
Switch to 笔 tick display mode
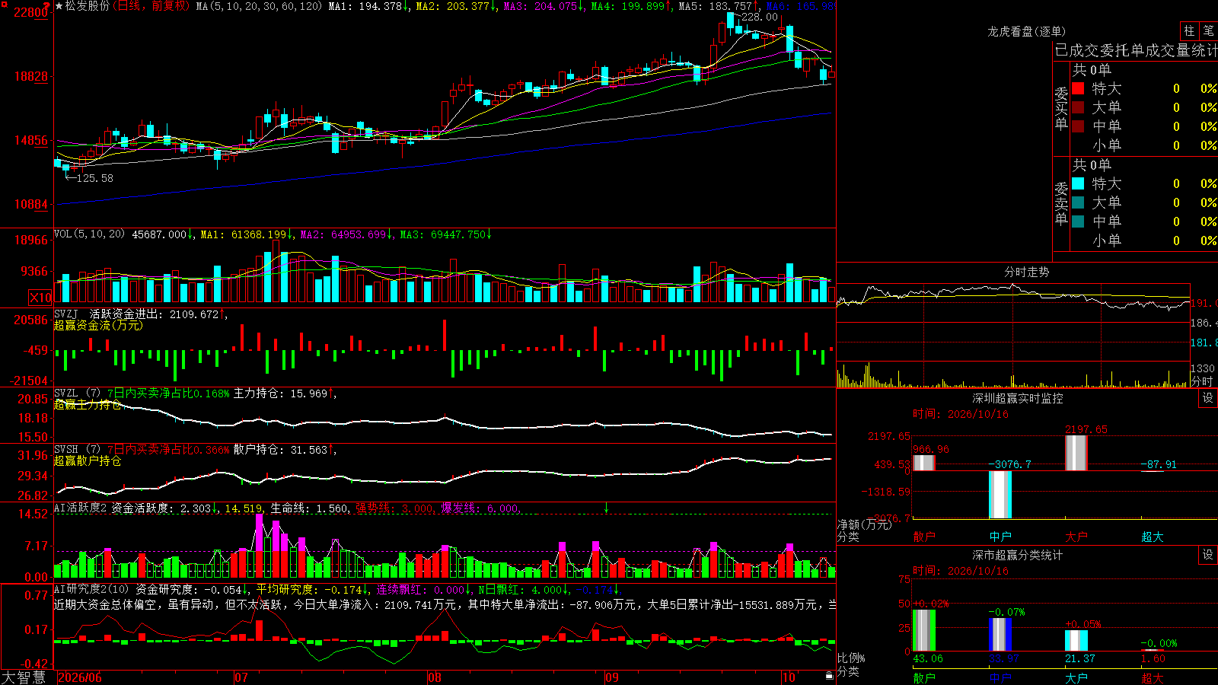pyautogui.click(x=1208, y=30)
